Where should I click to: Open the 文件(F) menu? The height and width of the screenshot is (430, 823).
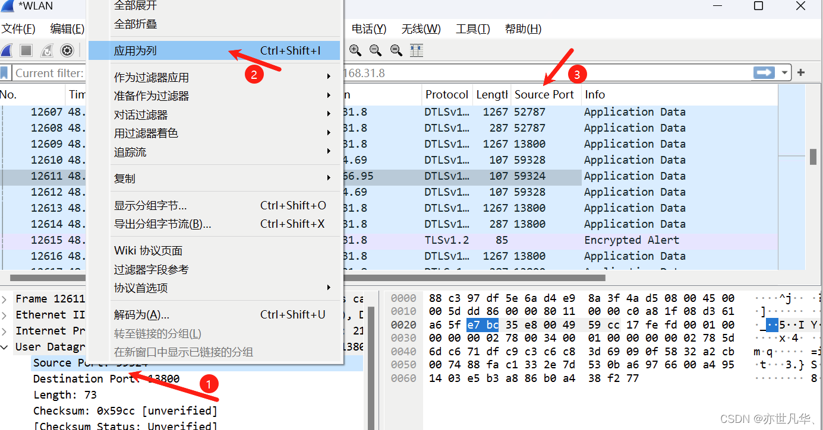pos(18,29)
